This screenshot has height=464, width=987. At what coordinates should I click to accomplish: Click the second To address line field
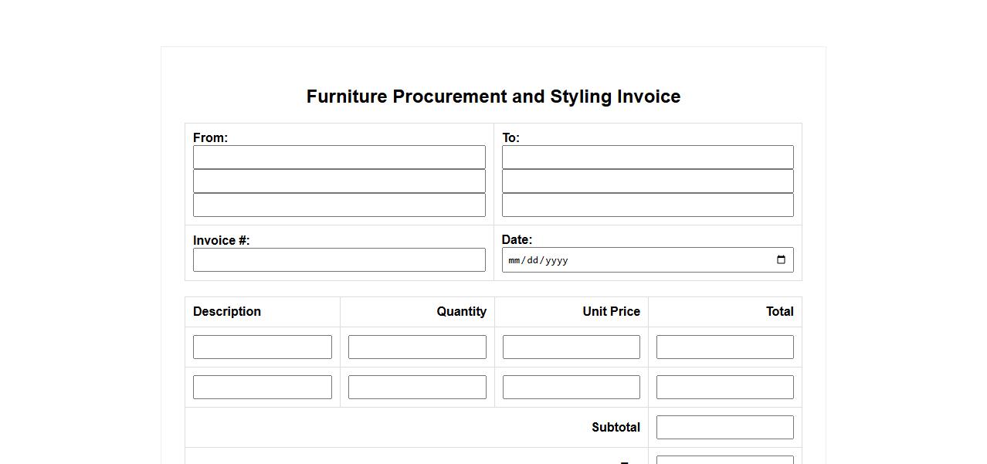647,181
